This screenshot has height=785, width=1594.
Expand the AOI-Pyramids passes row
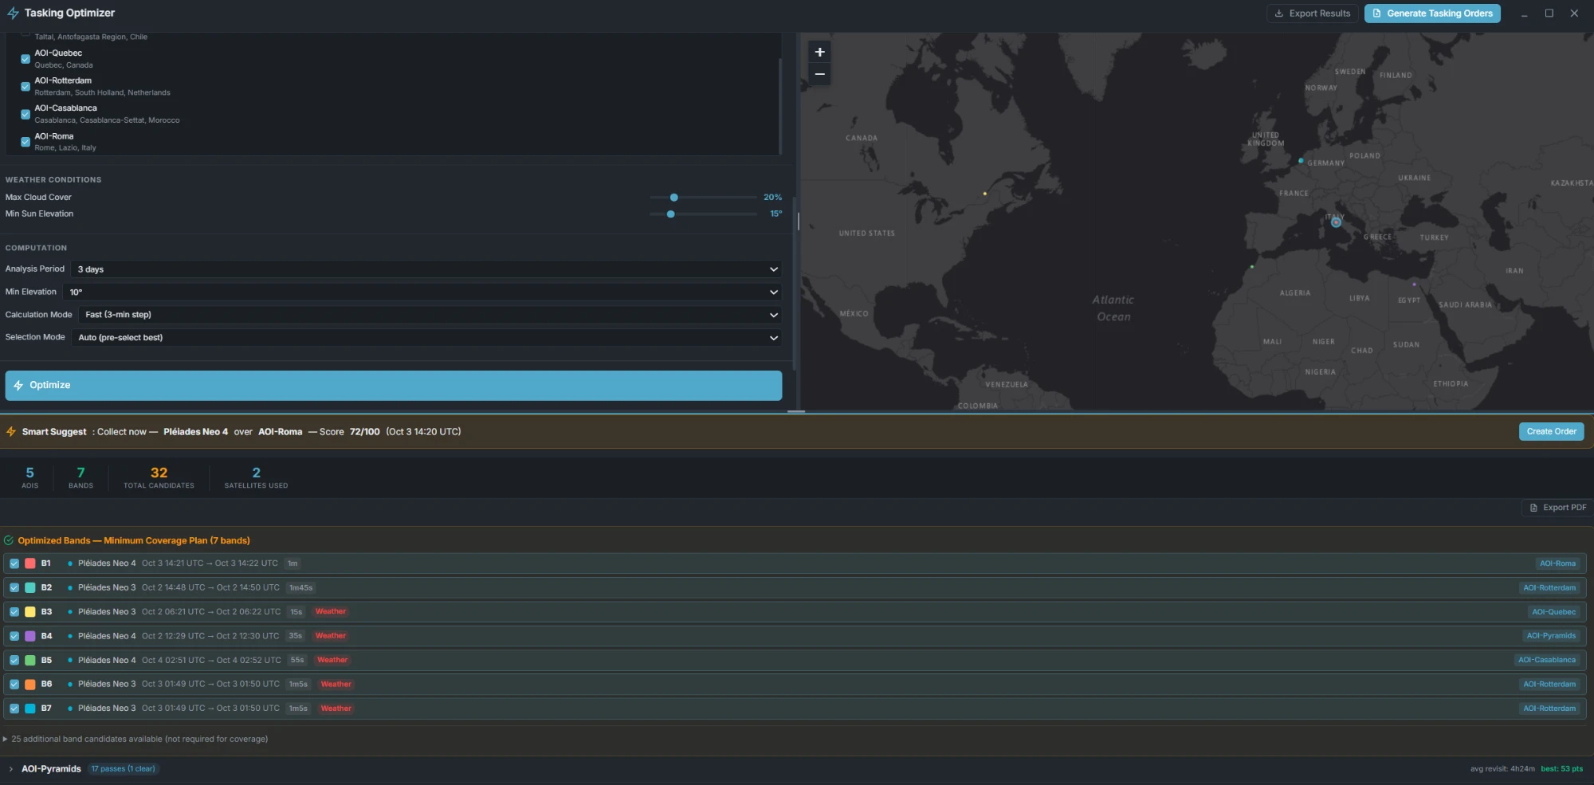[x=10, y=769]
